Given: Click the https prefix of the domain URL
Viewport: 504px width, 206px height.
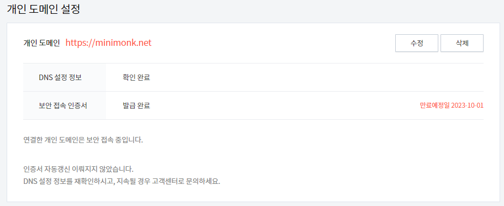Looking at the screenshot, I should [75, 43].
